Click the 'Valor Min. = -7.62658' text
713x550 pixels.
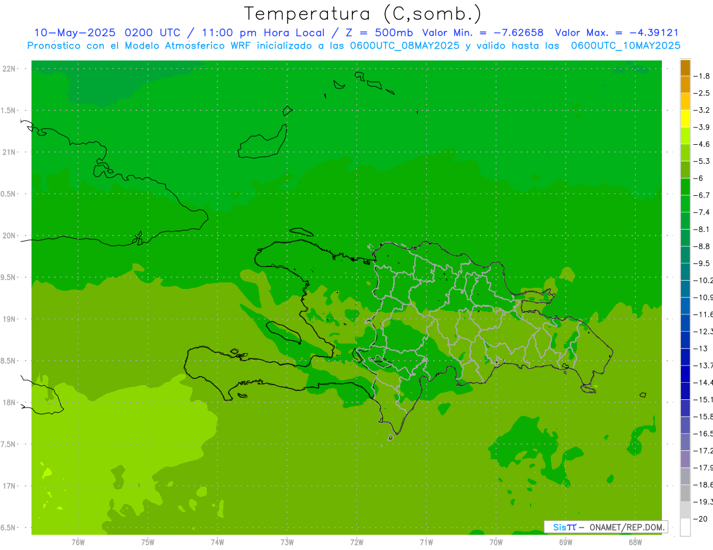(x=482, y=33)
